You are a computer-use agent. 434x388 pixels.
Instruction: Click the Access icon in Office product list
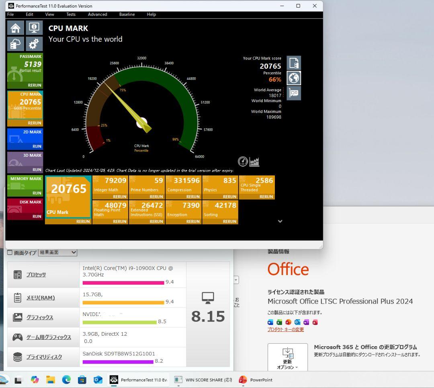tap(315, 322)
